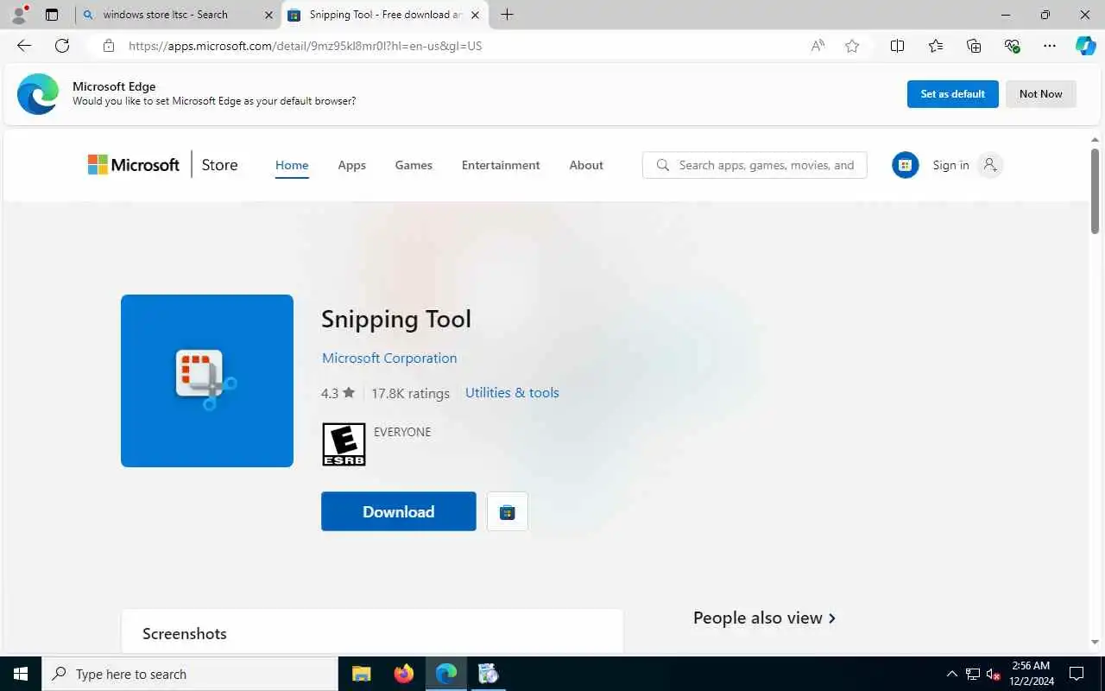This screenshot has height=691, width=1105.
Task: Open the Games navigation item
Action: pyautogui.click(x=414, y=165)
